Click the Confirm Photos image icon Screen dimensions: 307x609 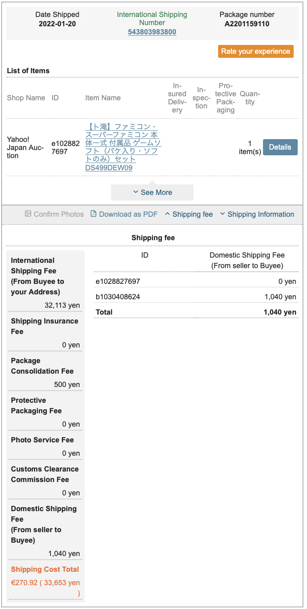coord(28,214)
